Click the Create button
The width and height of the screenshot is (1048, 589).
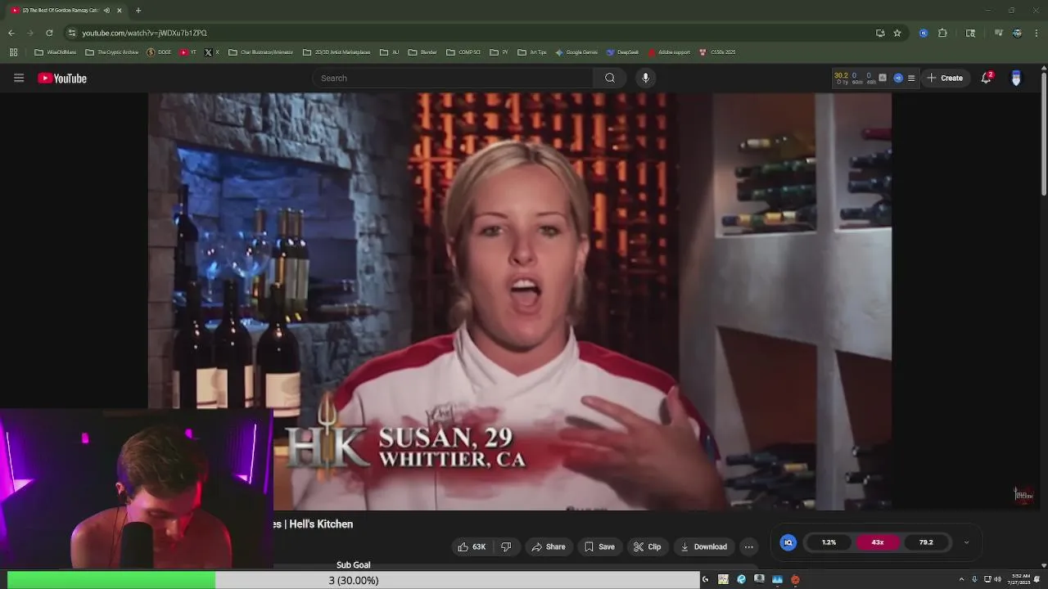click(945, 78)
